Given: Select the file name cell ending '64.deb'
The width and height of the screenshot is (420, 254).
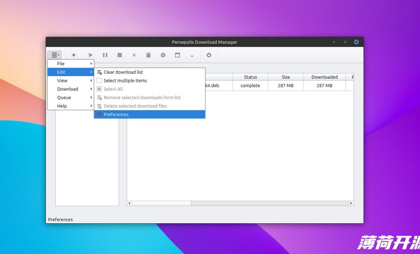Looking at the screenshot, I should [219, 86].
